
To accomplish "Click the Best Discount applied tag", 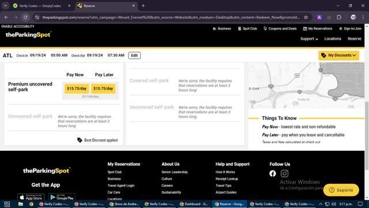I will tap(97, 140).
